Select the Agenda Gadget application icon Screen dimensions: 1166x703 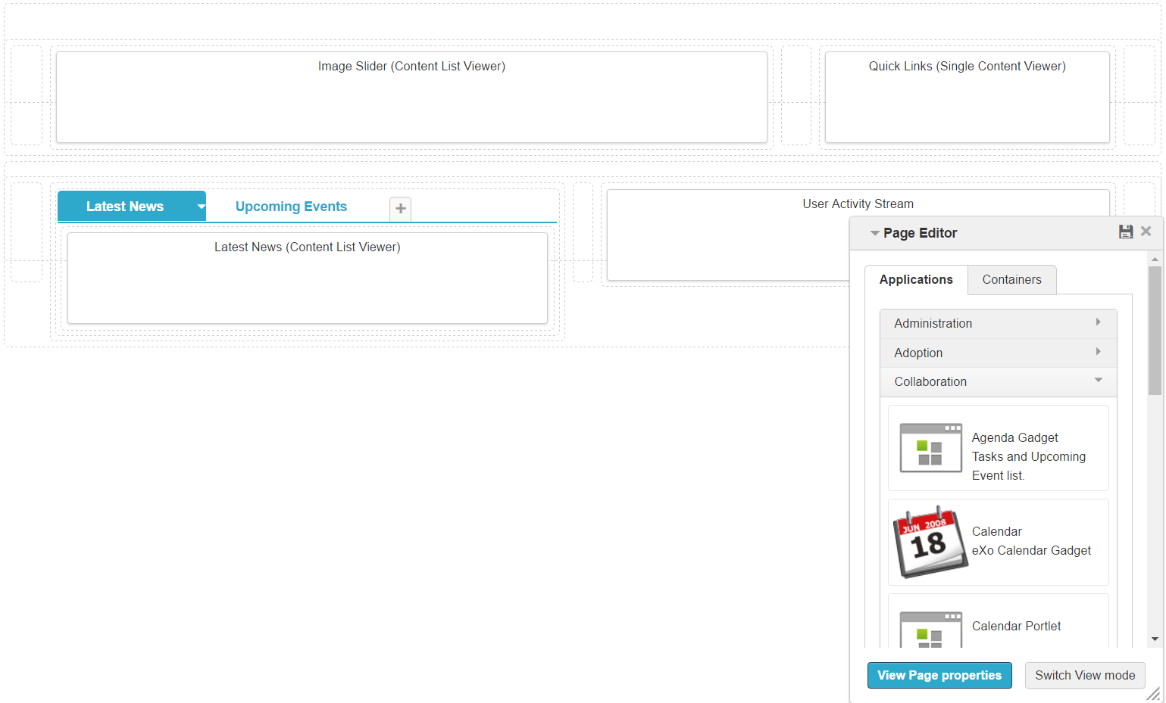coord(930,448)
